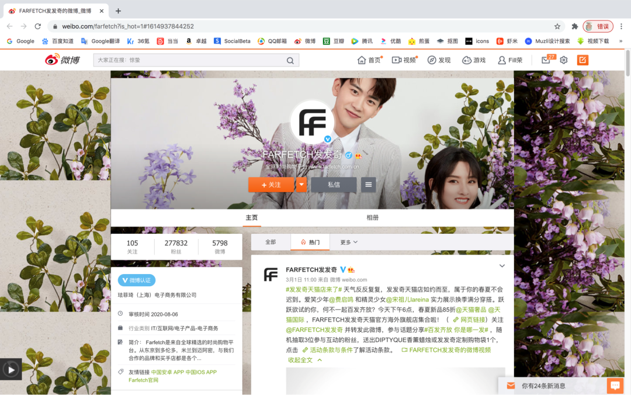
Task: Expand the dropdown arrow beside 关注
Action: 301,185
